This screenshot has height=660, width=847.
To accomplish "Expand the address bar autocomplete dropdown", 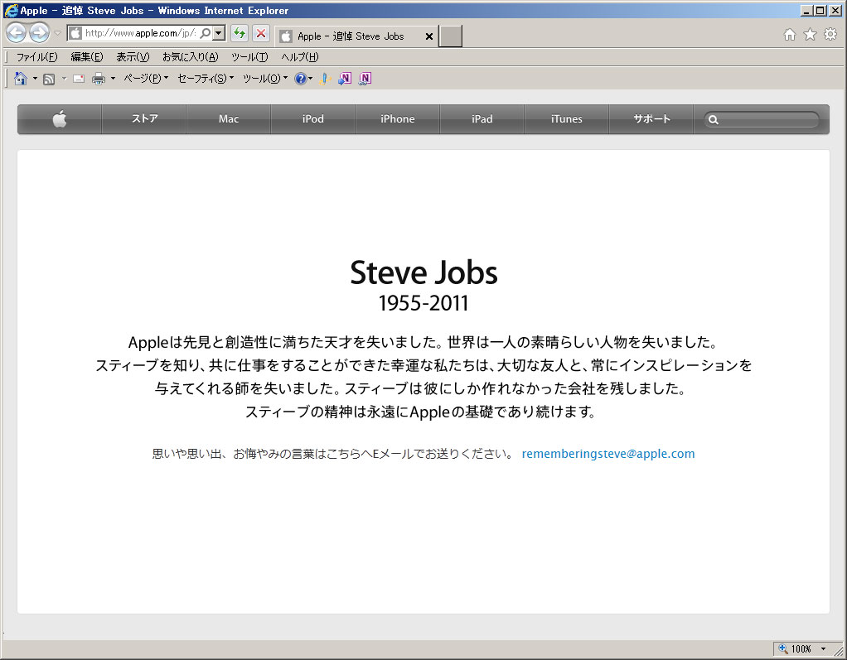I will tap(218, 33).
